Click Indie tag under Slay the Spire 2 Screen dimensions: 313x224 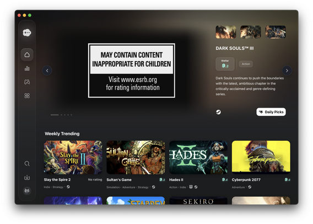tap(47, 187)
